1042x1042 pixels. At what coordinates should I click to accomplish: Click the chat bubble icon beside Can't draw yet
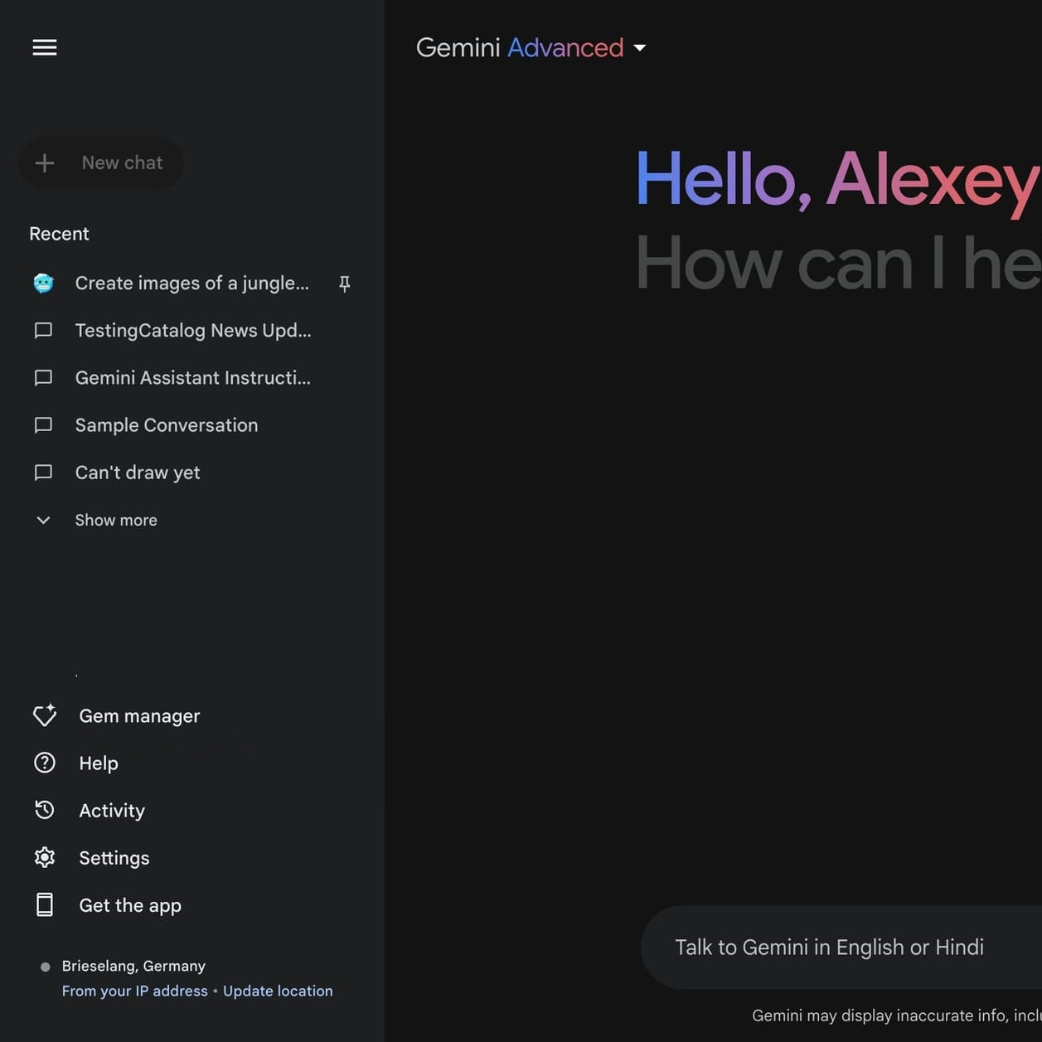(43, 473)
